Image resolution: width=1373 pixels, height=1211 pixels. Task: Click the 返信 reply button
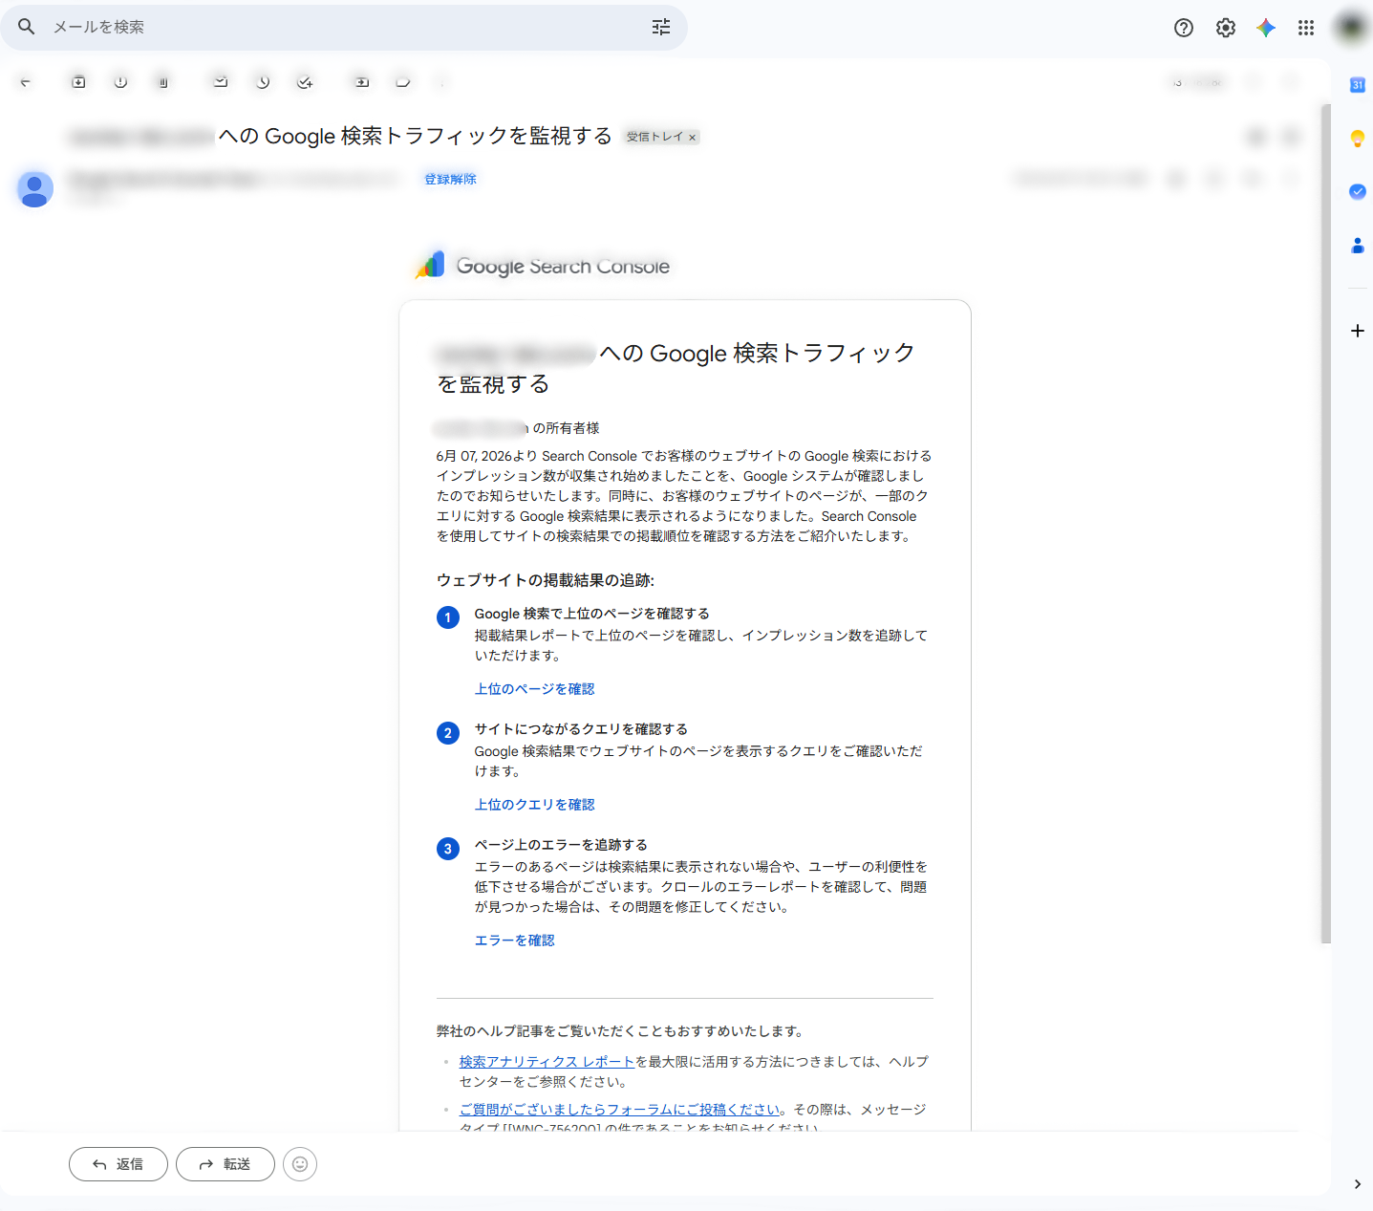tap(118, 1164)
